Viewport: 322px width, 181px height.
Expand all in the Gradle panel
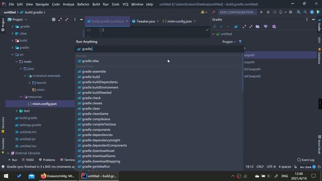[x=244, y=27]
